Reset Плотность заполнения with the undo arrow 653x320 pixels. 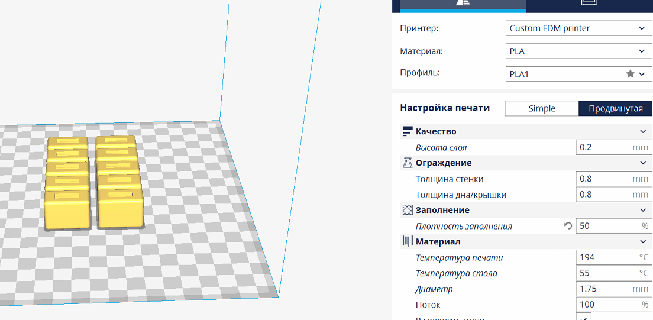(x=568, y=226)
